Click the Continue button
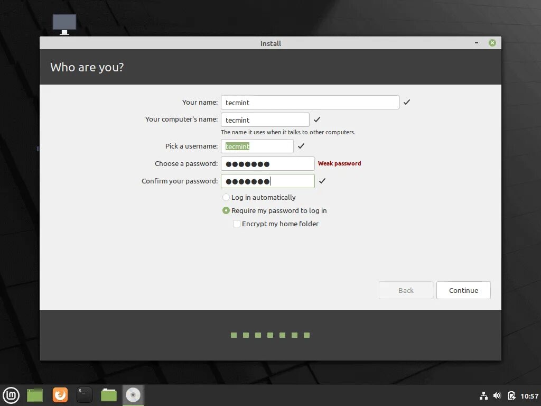The height and width of the screenshot is (406, 541). pyautogui.click(x=463, y=290)
